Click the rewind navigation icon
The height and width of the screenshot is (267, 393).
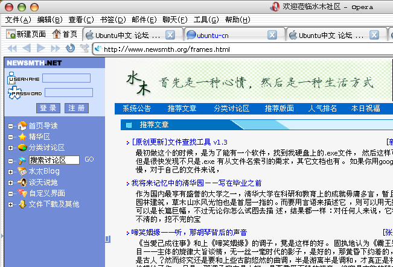tap(12, 48)
